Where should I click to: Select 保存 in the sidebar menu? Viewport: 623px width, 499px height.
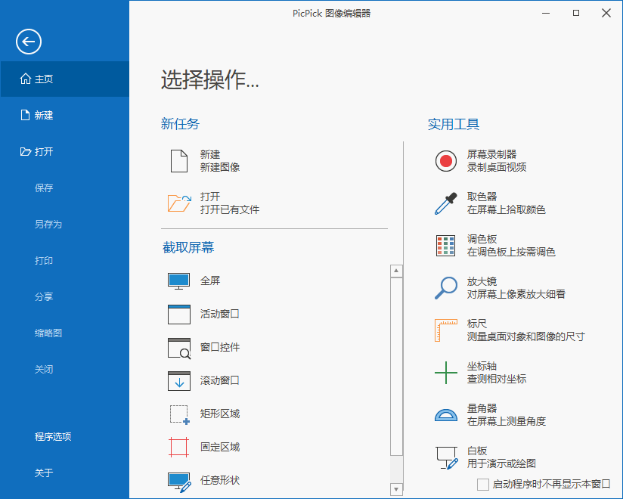tap(44, 188)
